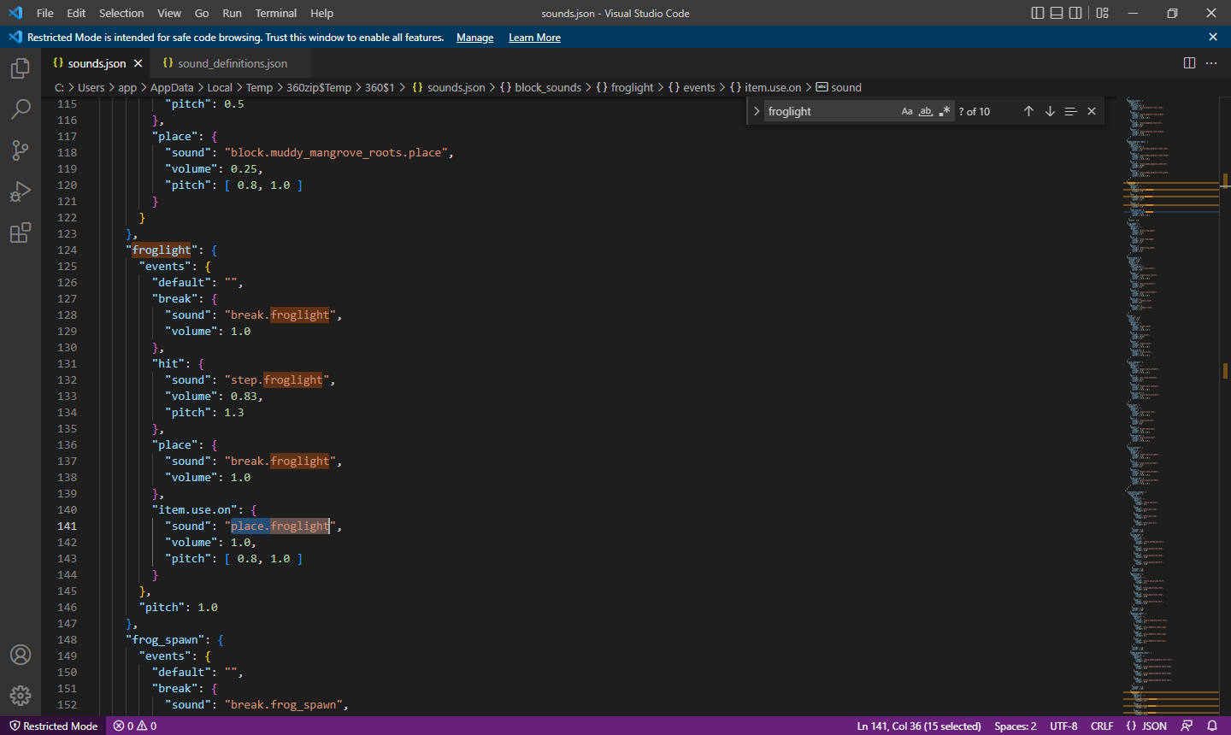Viewport: 1231px width, 735px height.
Task: Open the Terminal menu
Action: [275, 13]
